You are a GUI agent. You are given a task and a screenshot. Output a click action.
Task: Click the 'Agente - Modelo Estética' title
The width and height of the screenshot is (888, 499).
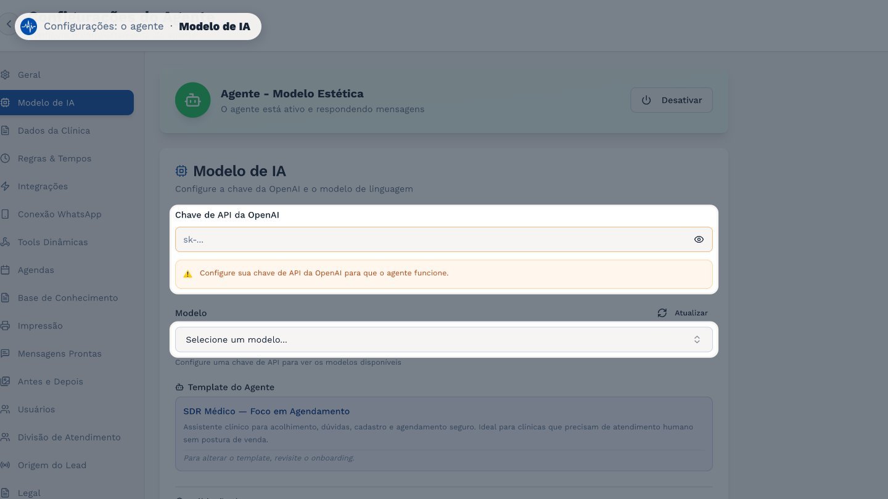292,94
